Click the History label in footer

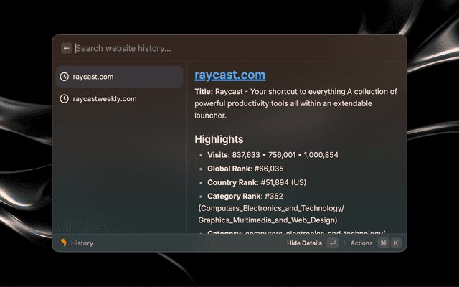pos(82,243)
